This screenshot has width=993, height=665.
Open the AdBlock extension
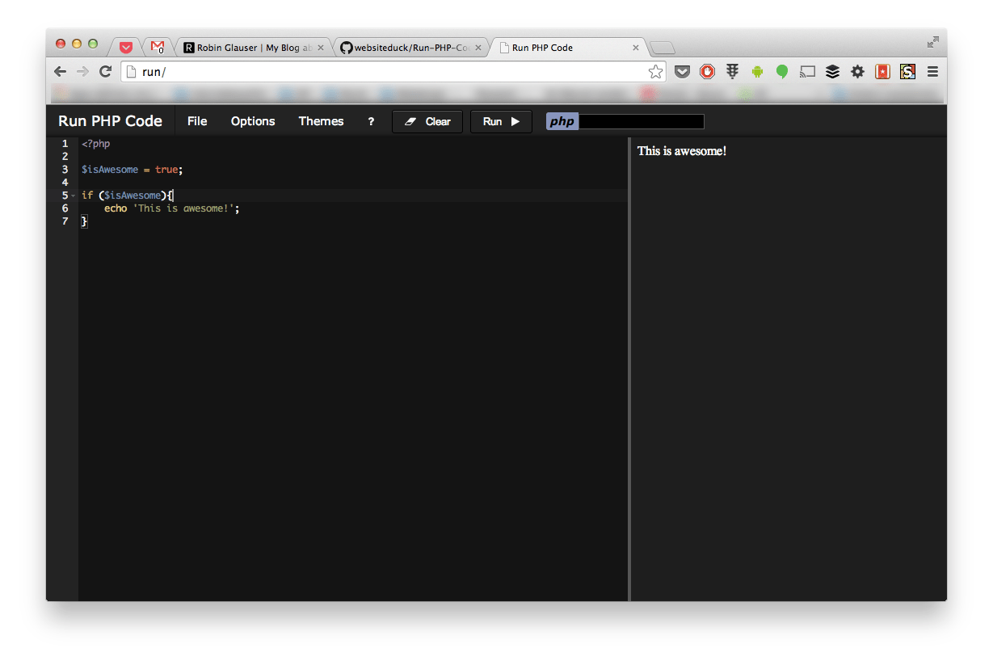pyautogui.click(x=707, y=71)
